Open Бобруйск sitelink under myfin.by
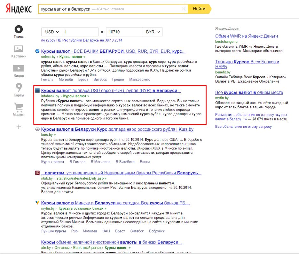 [157, 231]
